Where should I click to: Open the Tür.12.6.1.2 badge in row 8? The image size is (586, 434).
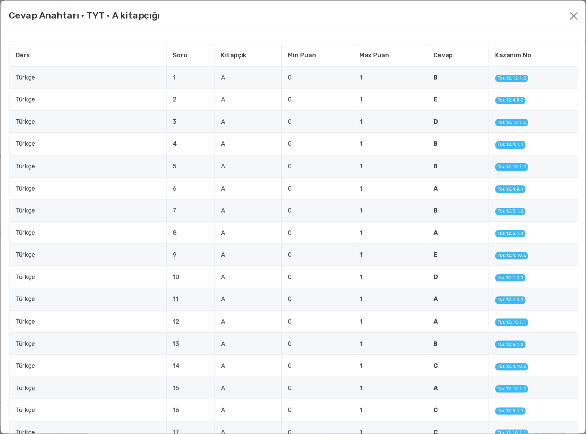coord(510,233)
